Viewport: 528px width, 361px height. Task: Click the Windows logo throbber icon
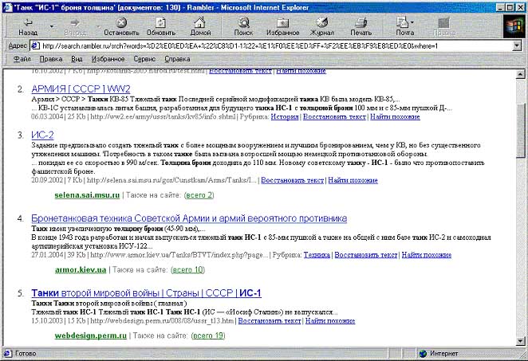[x=514, y=26]
